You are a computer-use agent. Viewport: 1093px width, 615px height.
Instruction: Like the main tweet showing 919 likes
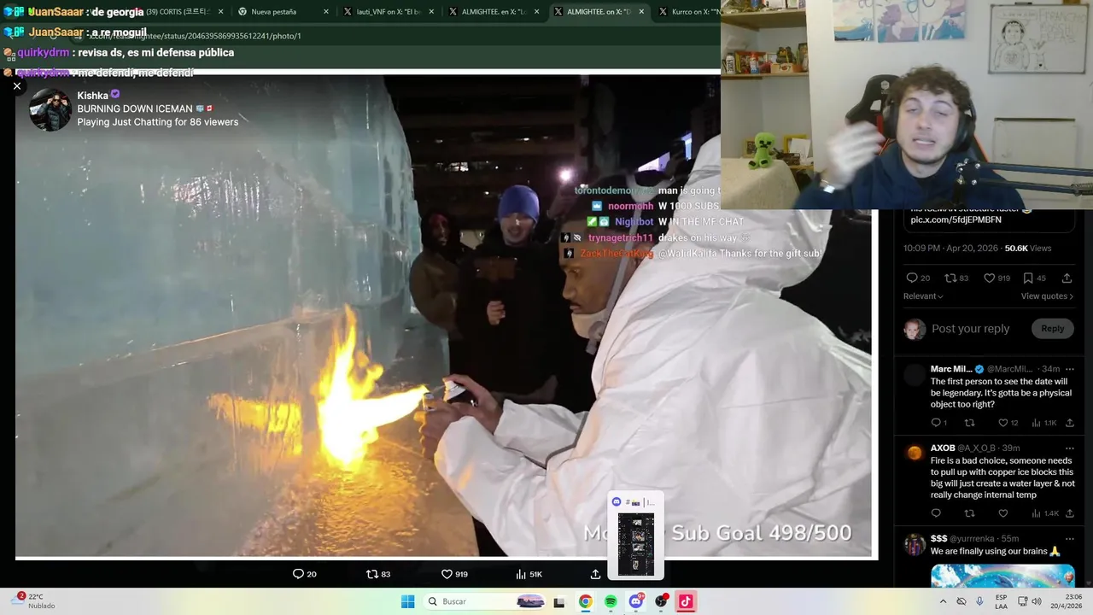click(x=990, y=278)
